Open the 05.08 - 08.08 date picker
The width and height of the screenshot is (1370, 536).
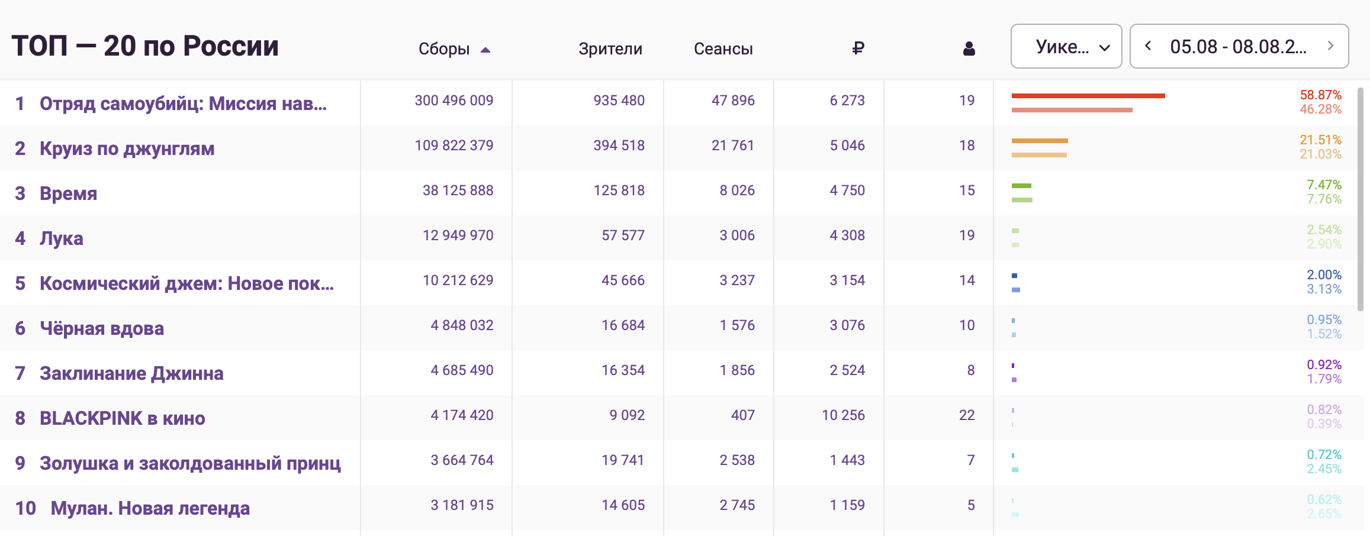(1238, 46)
